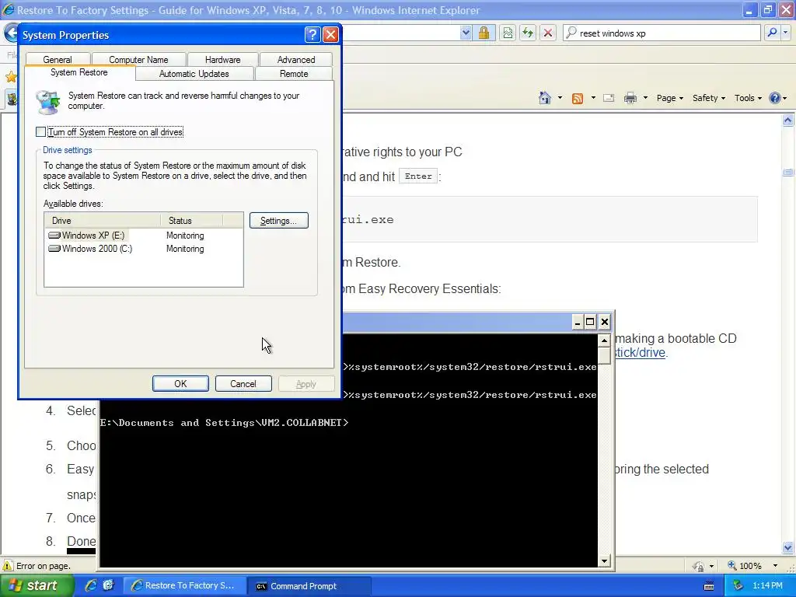Viewport: 796px width, 597px height.
Task: Click the IE page scrollbar down arrow
Action: point(788,548)
